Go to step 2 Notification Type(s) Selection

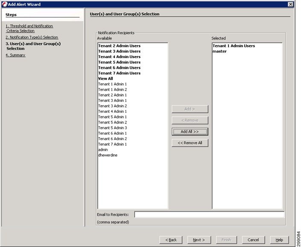[32, 37]
